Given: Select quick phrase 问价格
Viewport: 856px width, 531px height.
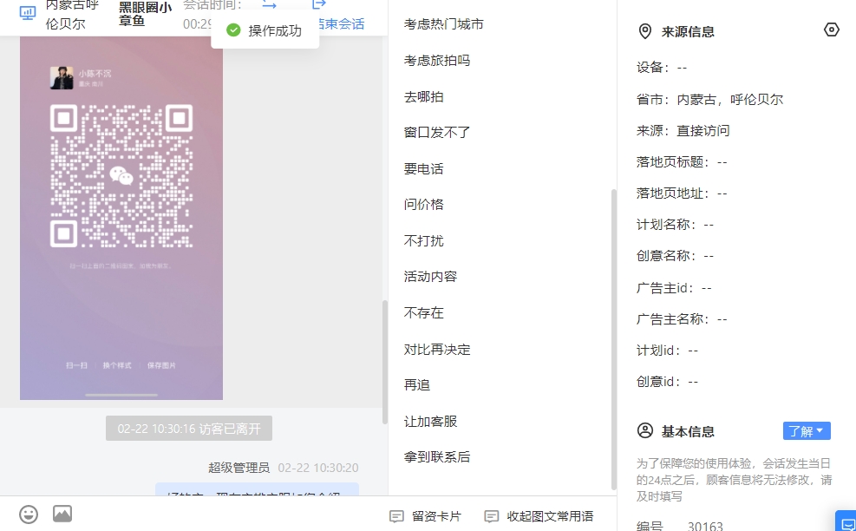Looking at the screenshot, I should pyautogui.click(x=423, y=204).
